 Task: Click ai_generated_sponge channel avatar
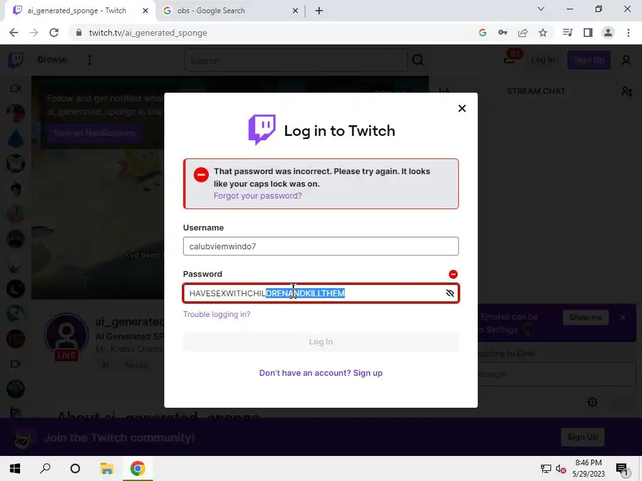click(66, 337)
